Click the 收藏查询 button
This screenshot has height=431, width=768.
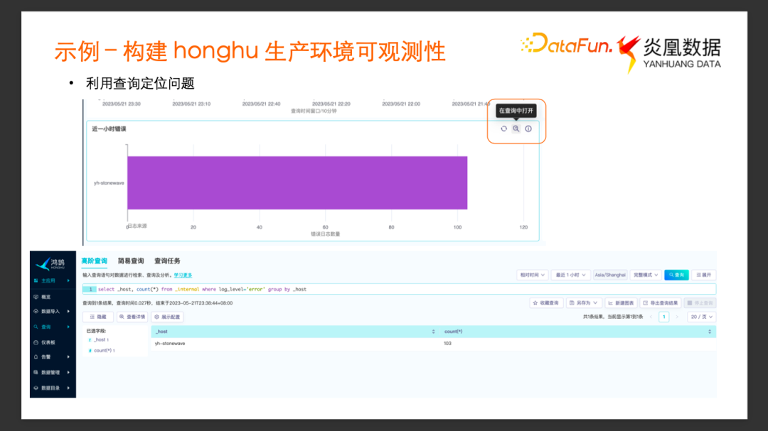click(x=545, y=302)
